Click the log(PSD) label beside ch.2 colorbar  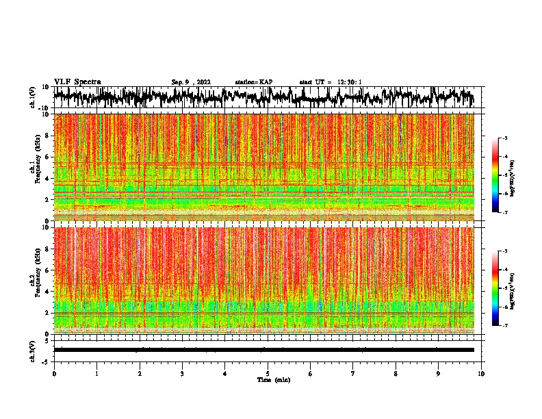(512, 291)
